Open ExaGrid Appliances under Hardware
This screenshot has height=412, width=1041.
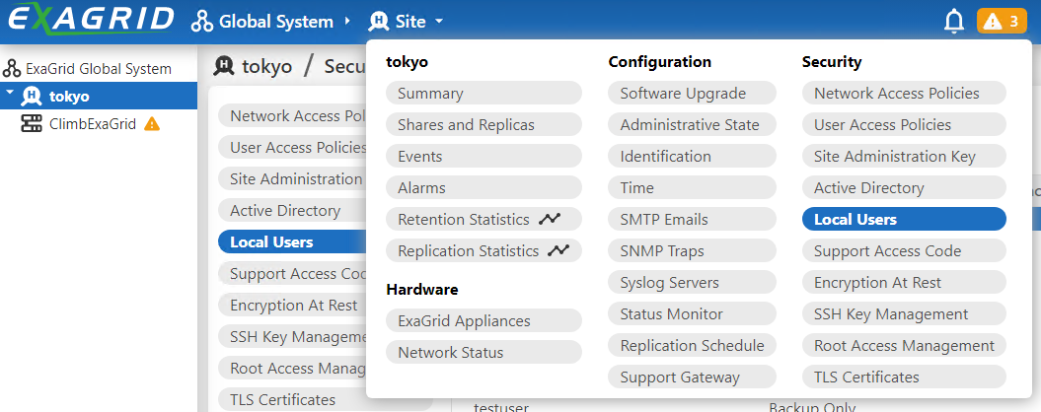[x=483, y=320]
